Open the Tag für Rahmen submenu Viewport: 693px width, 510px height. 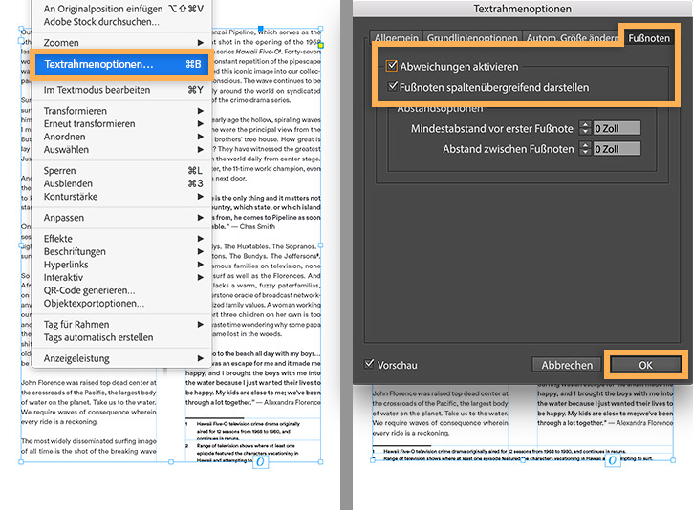point(122,324)
